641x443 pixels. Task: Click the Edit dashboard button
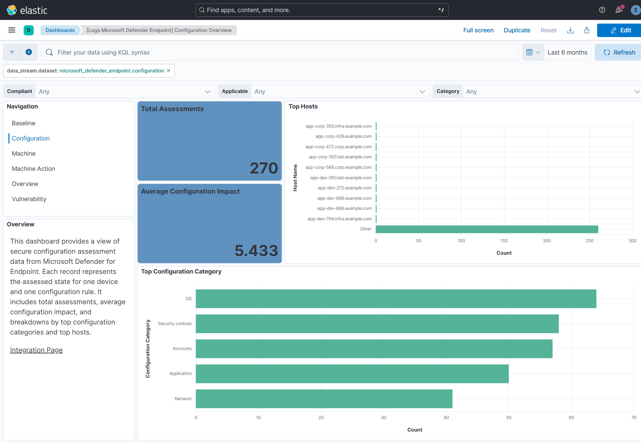(619, 30)
